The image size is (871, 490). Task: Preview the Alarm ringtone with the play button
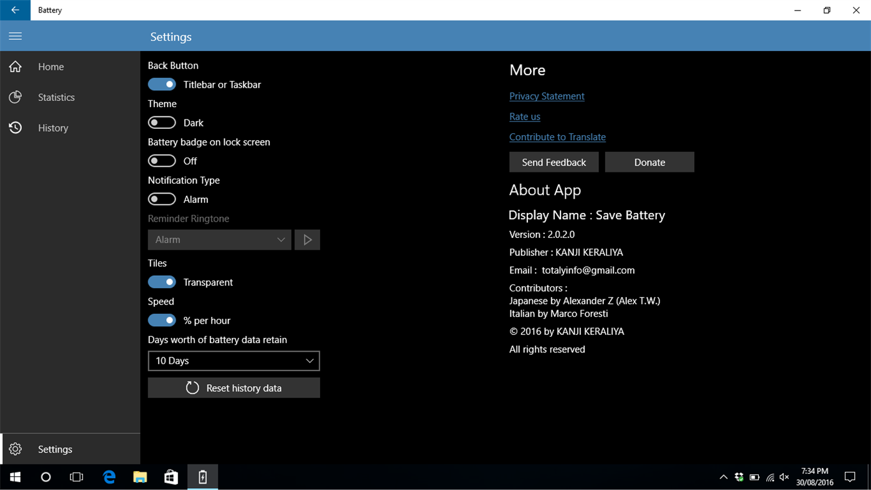[x=307, y=239]
